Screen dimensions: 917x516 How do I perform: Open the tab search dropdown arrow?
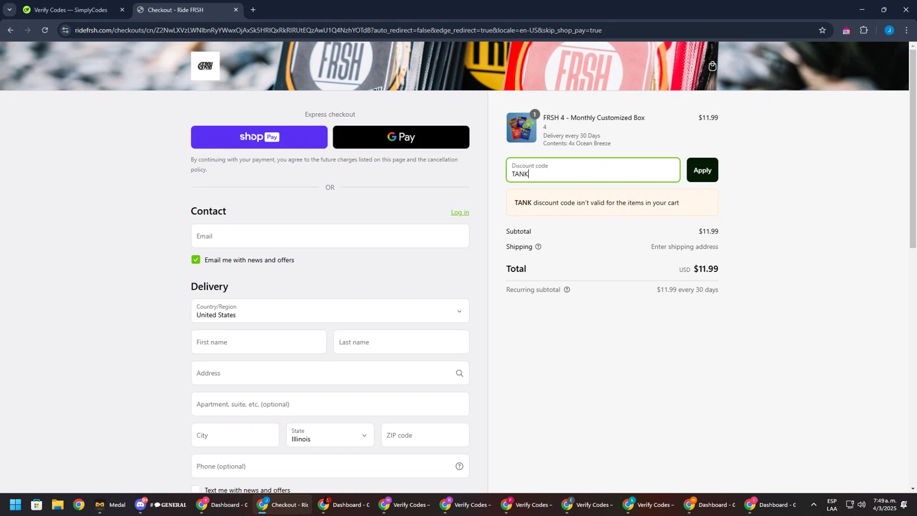[9, 10]
